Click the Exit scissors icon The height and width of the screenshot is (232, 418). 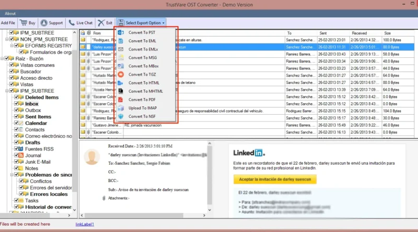pyautogui.click(x=101, y=23)
